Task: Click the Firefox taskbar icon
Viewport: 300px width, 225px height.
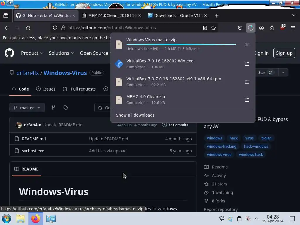Action: click(x=36, y=219)
